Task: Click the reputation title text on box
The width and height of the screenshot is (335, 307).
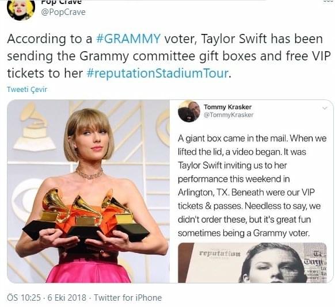Action: 220,254
